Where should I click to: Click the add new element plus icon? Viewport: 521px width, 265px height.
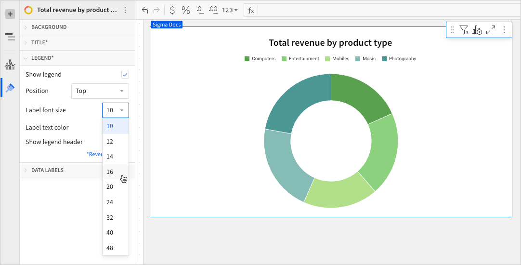pyautogui.click(x=10, y=14)
